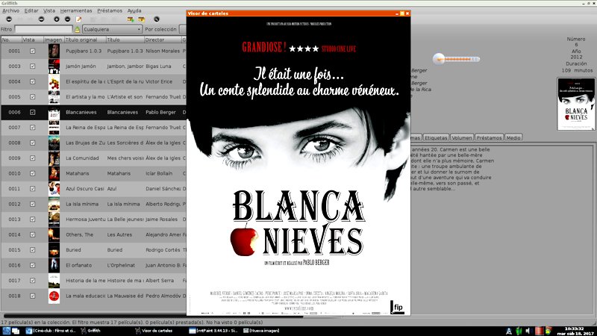Click Blancanieves poster in Visor de carteles
Screen dimensions: 597x336
(298, 166)
